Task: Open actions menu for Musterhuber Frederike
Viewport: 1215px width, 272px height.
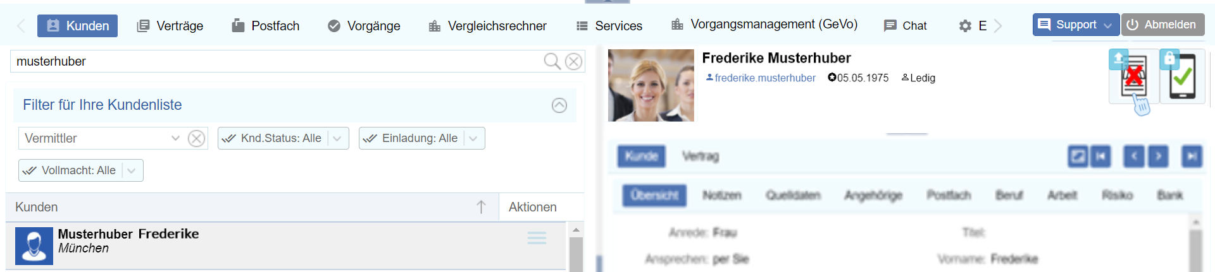Action: (x=537, y=238)
